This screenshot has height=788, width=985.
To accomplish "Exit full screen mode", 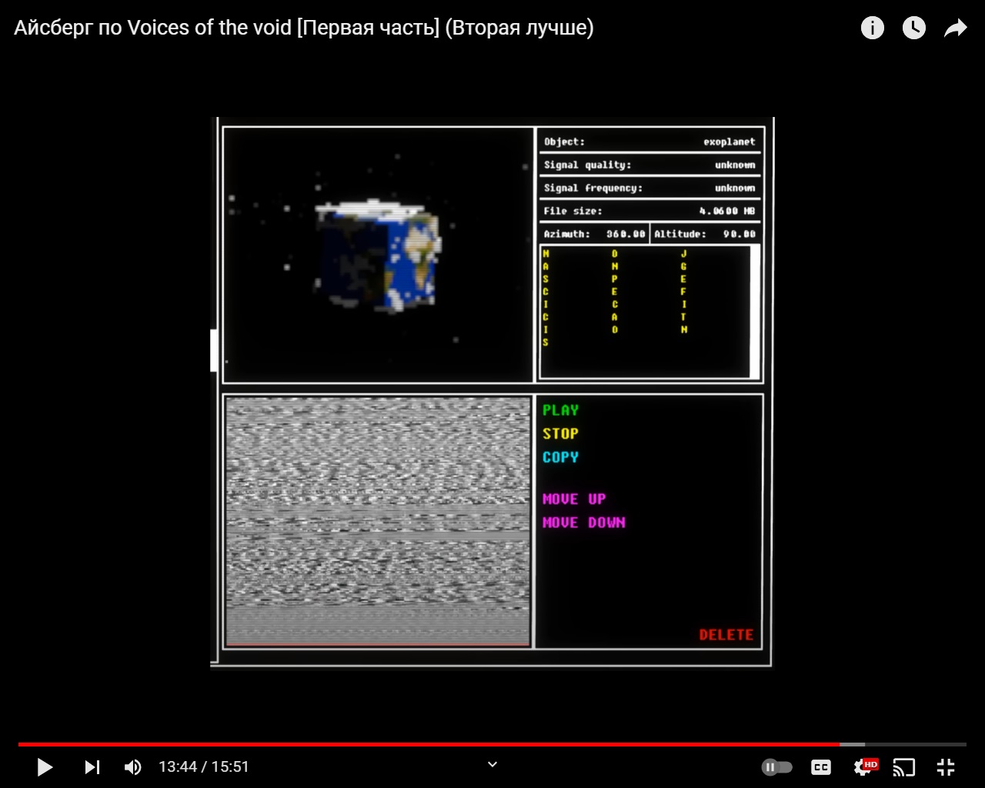I will click(946, 766).
